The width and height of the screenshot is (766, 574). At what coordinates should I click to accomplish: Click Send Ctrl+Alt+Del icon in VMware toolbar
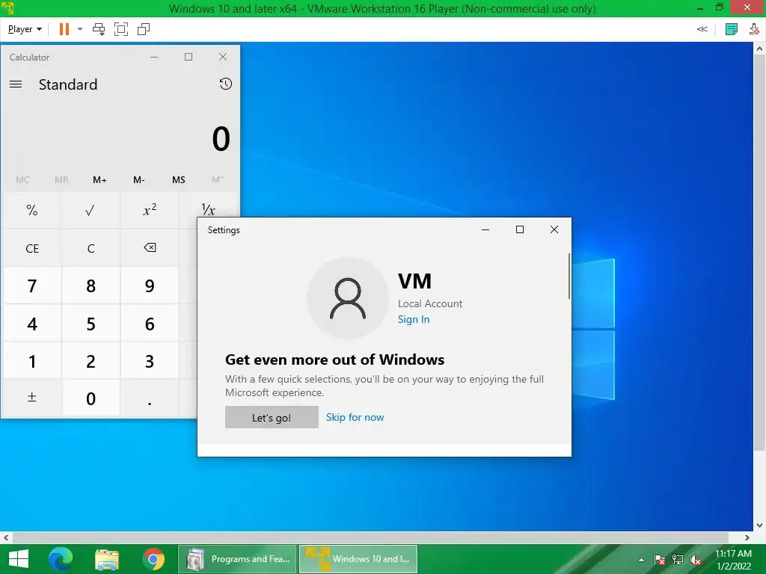click(x=99, y=29)
